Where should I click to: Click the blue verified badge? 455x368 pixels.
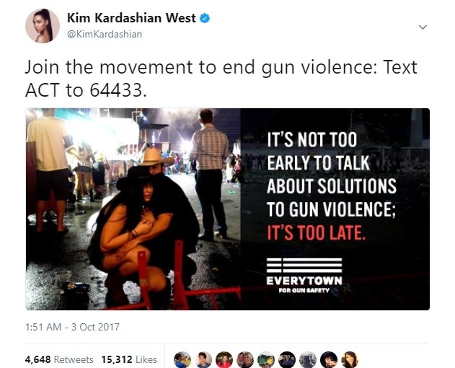click(x=205, y=18)
